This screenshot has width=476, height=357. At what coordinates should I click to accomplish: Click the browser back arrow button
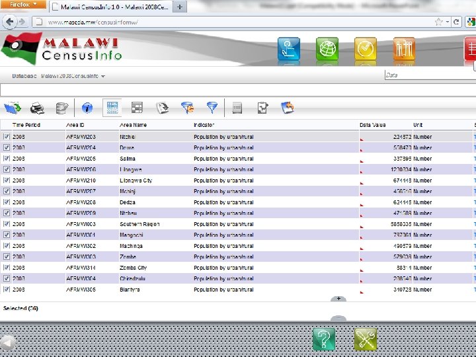(x=10, y=22)
